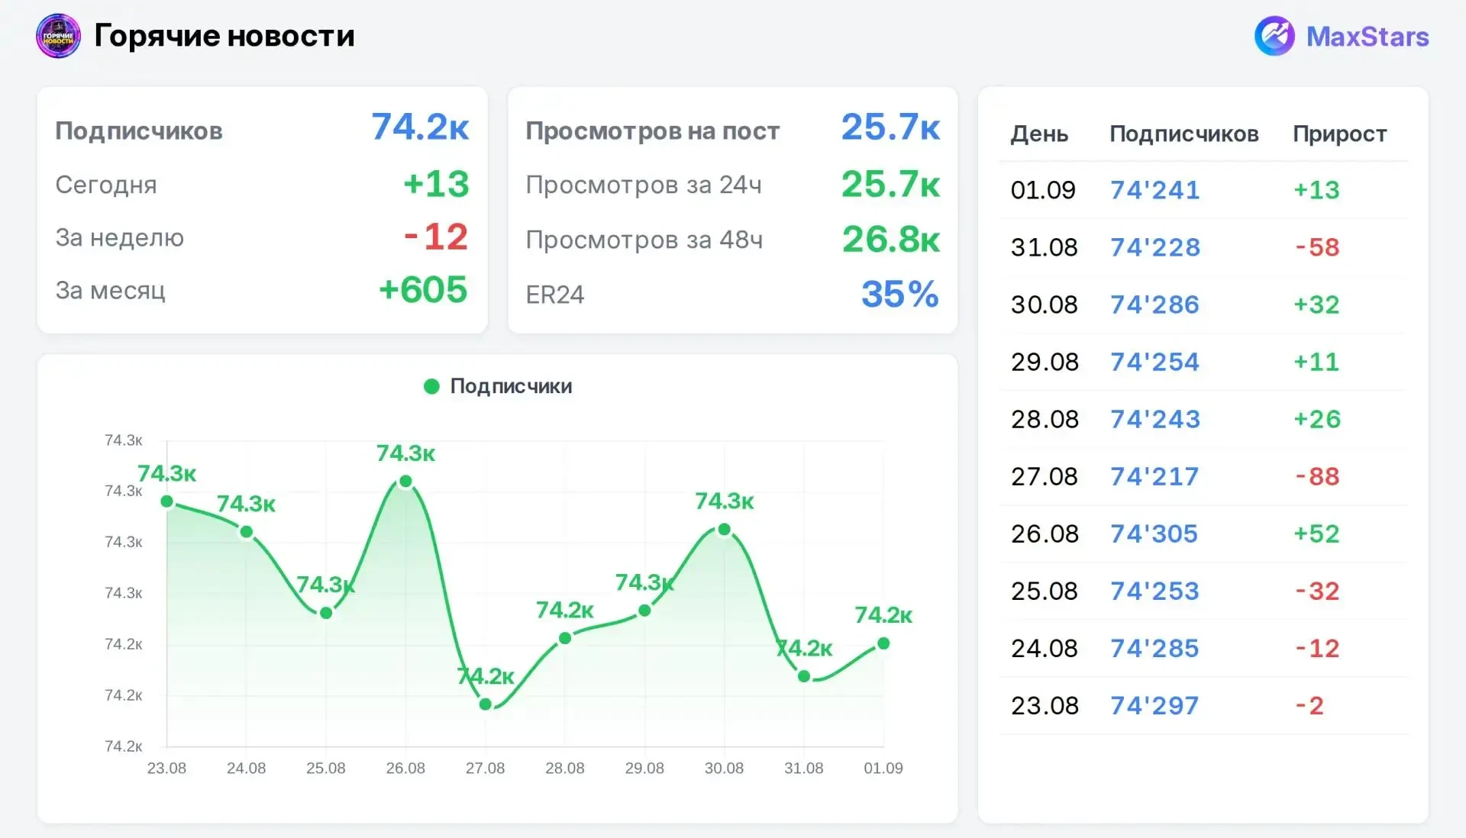Click the 26.08 x-axis label on chart

(x=405, y=768)
